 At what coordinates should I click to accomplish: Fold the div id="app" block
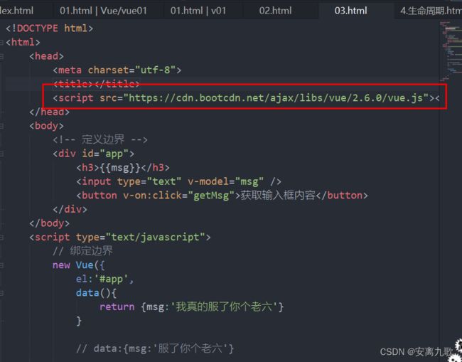click(x=1, y=154)
